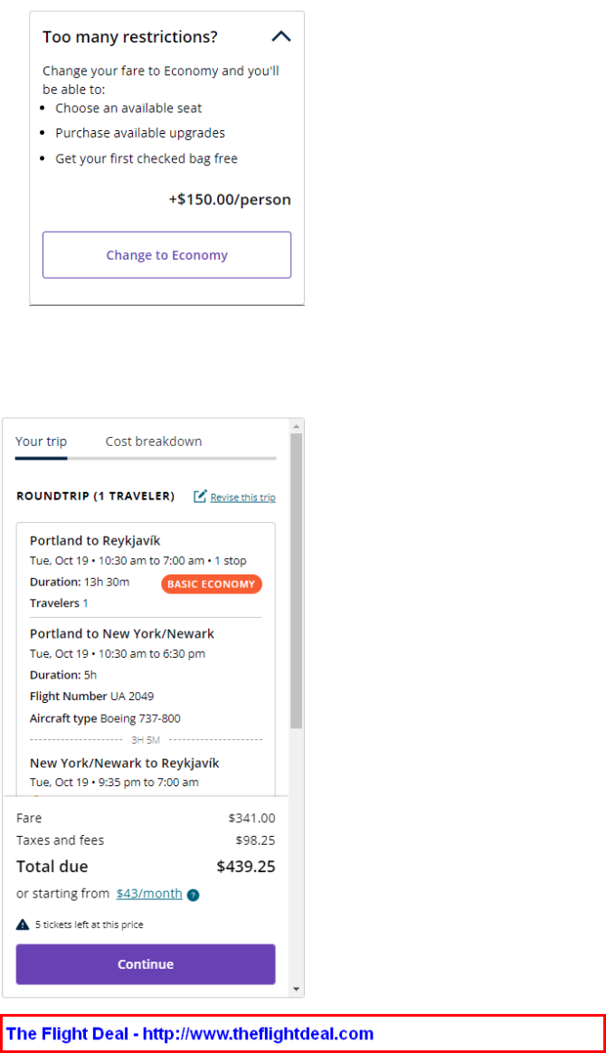This screenshot has height=1053, width=606.
Task: Click the edit pencil icon beside Revise
Action: [x=200, y=497]
